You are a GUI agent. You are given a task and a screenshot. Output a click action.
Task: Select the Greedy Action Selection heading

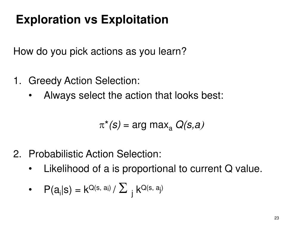(84, 81)
